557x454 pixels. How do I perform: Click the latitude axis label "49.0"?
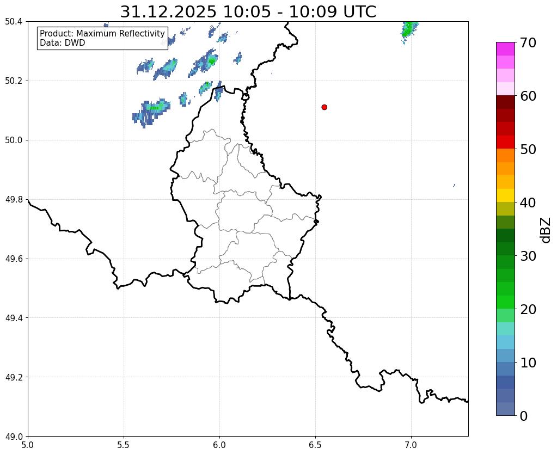coord(14,436)
